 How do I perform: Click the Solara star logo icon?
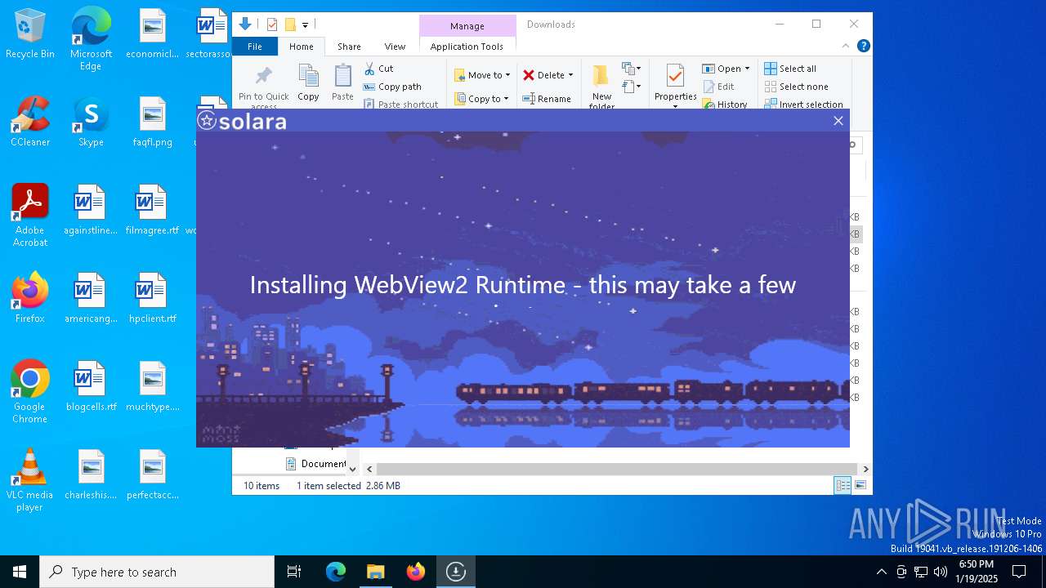(x=207, y=121)
